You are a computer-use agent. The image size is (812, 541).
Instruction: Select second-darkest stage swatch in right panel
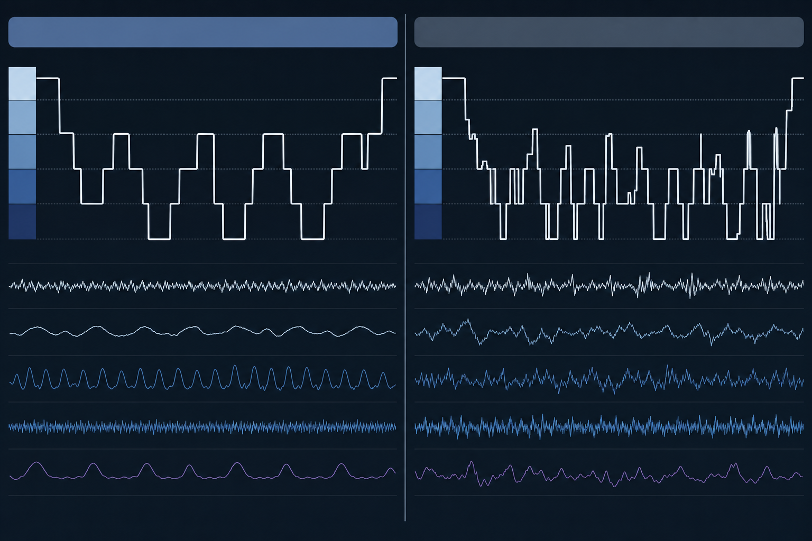pyautogui.click(x=428, y=186)
